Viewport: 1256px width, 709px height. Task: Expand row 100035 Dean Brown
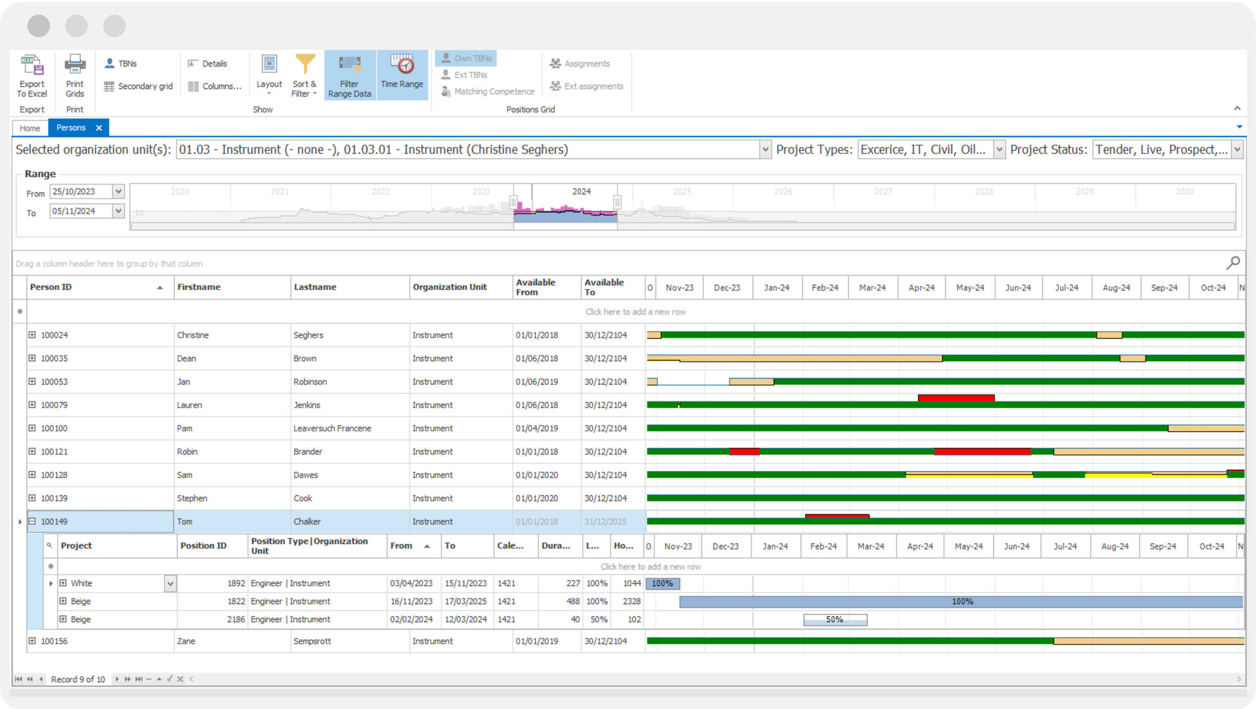pos(32,358)
